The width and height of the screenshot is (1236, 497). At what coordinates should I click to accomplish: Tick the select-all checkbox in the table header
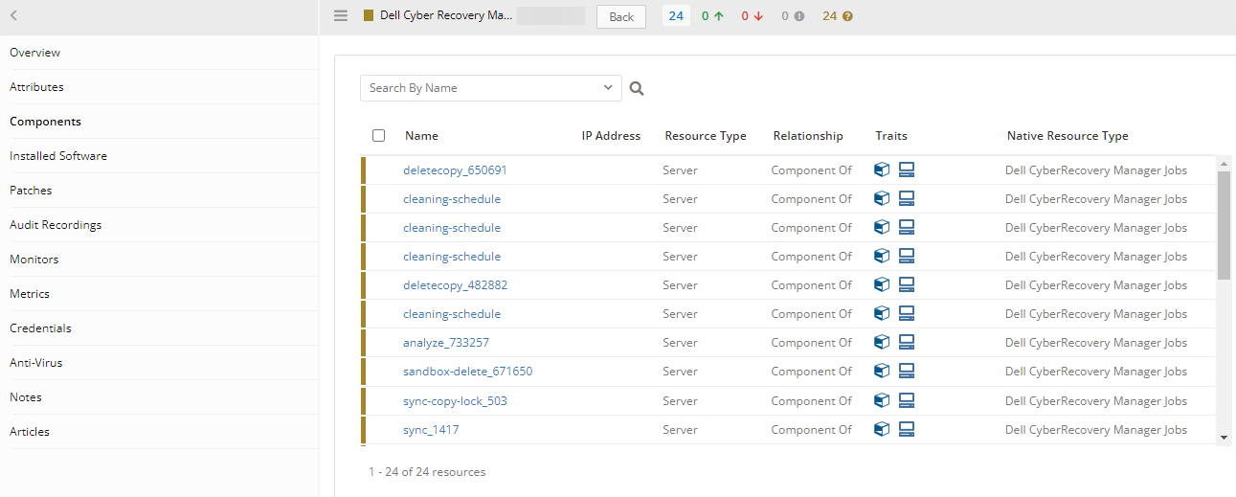pos(378,136)
